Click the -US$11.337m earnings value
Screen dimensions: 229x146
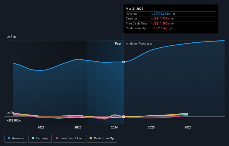coord(161,18)
